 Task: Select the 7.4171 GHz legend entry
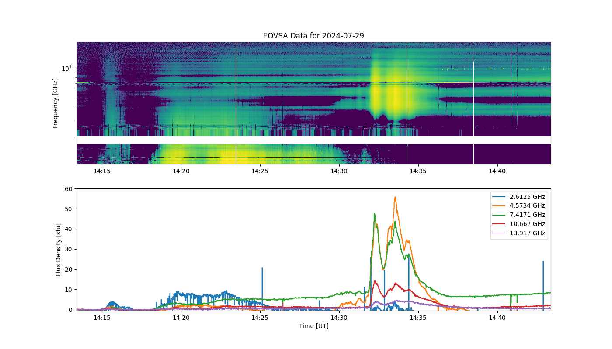(x=519, y=215)
